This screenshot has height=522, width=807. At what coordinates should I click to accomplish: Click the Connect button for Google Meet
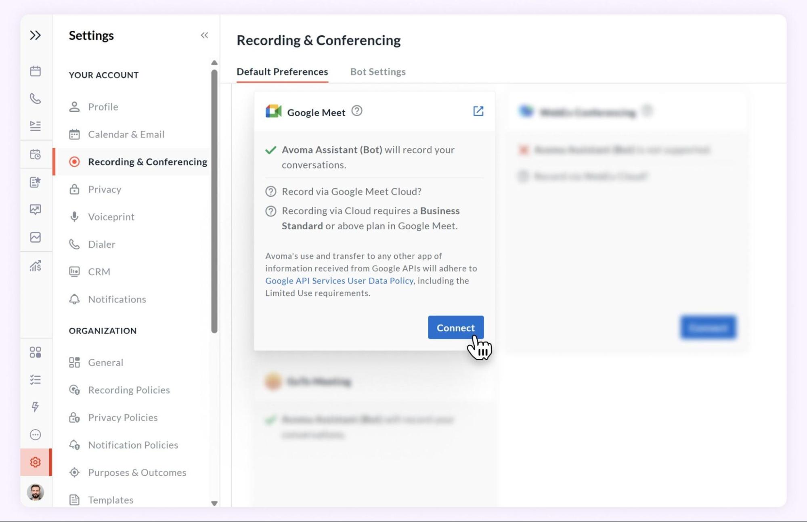tap(455, 327)
